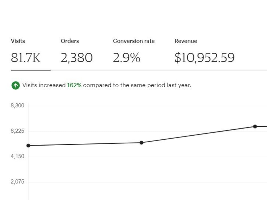Viewport: 267px width, 200px height.
Task: Click the active underline beneath Visits
Action: pos(31,70)
